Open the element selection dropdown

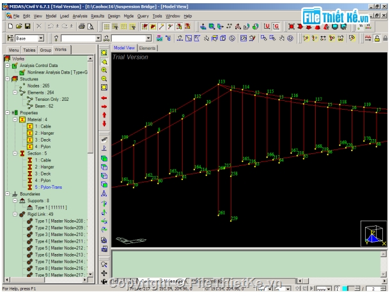click(x=148, y=38)
